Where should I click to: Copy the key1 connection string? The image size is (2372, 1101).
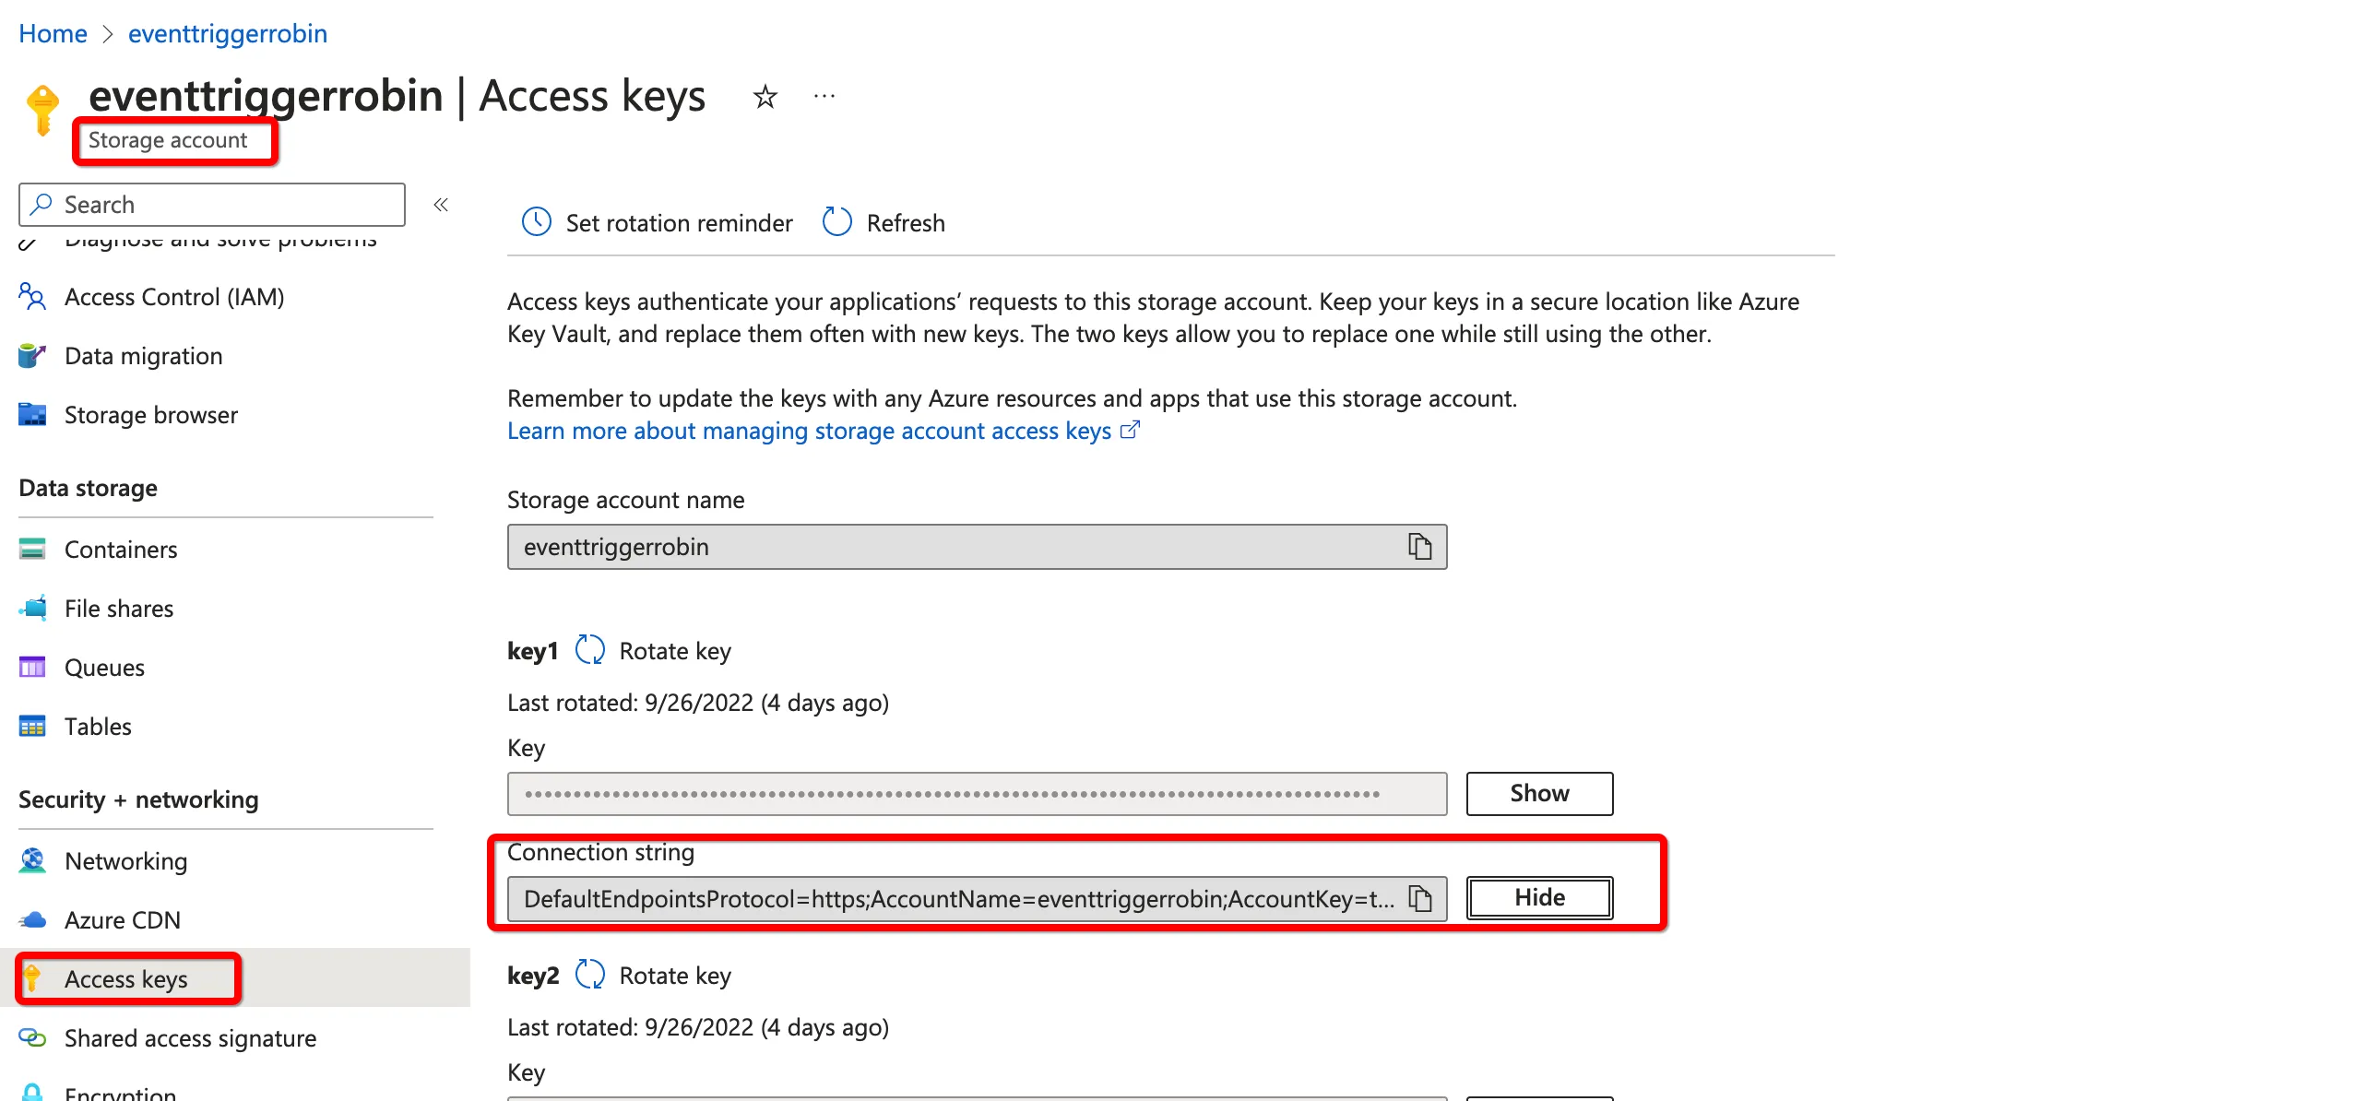tap(1419, 898)
